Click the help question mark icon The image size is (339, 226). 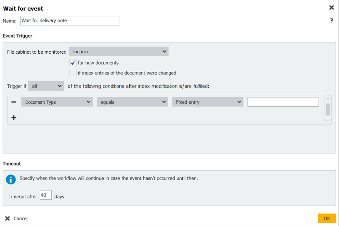(331, 21)
